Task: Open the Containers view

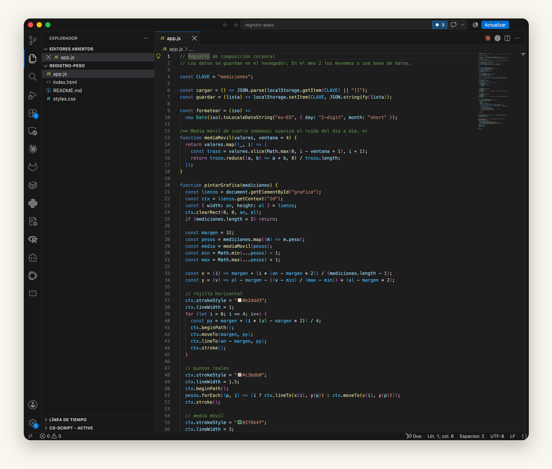Action: 33,185
